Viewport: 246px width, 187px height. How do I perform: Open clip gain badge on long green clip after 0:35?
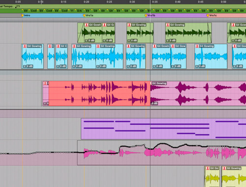(x=171, y=40)
